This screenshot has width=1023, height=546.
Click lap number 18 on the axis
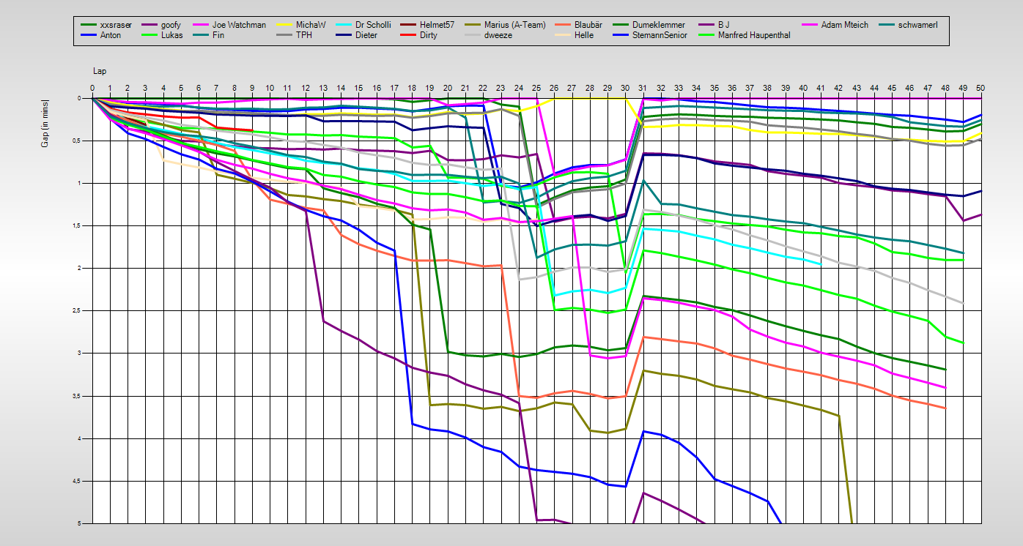[x=412, y=88]
